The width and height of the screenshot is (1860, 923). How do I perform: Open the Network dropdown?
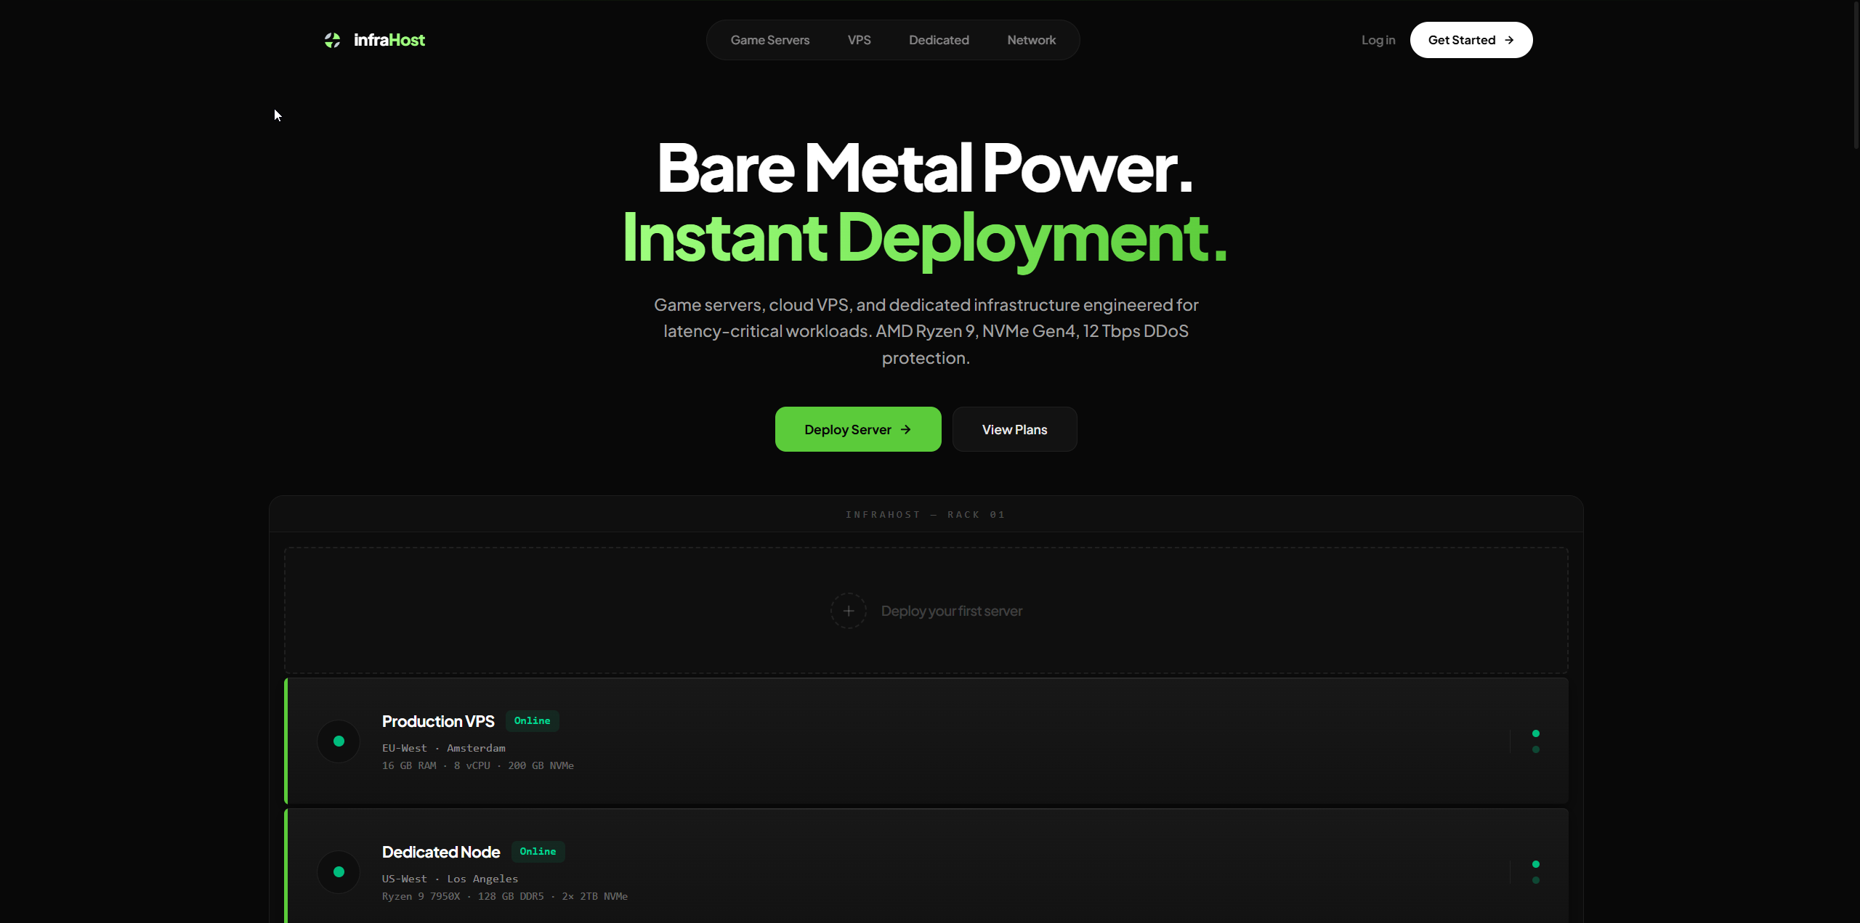click(1032, 40)
